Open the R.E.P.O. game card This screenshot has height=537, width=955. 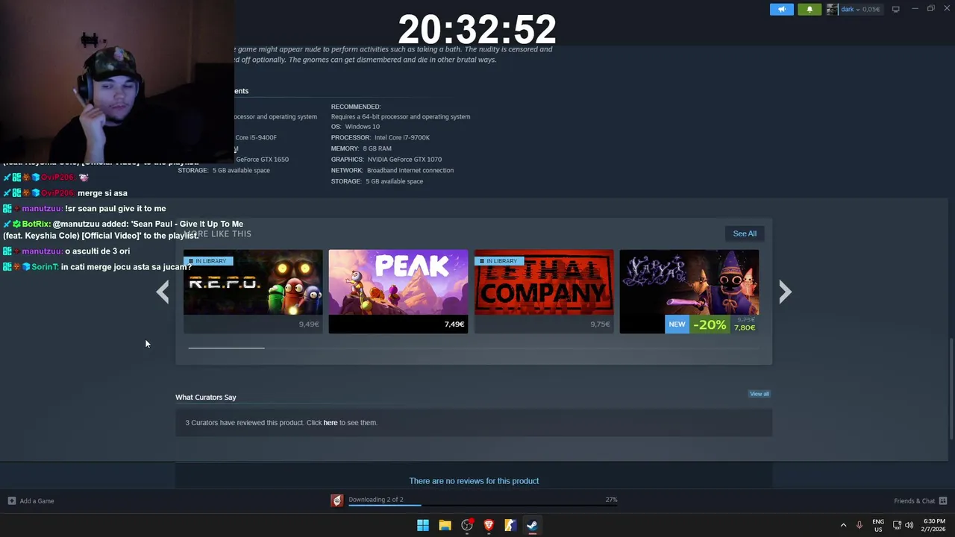pyautogui.click(x=253, y=291)
